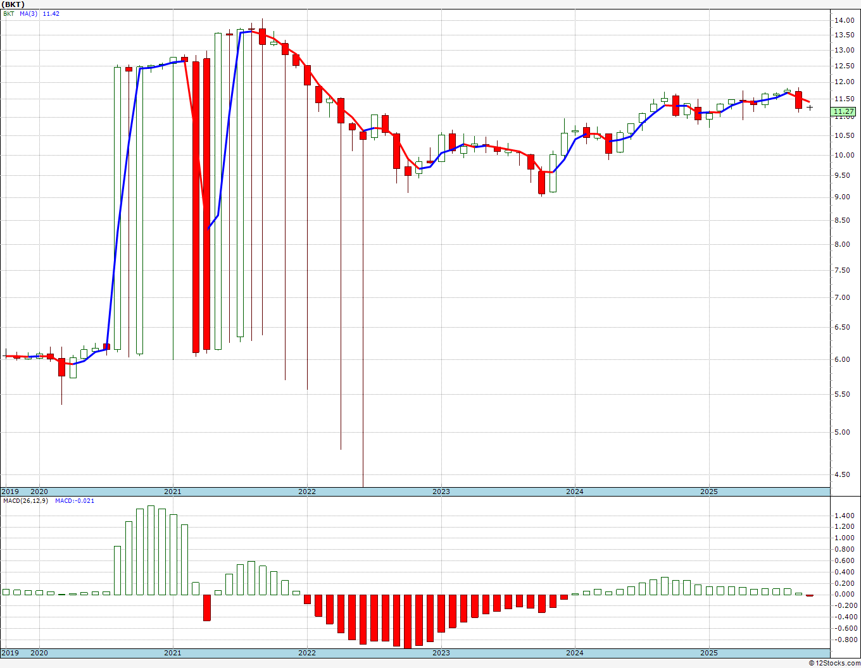Select the 2023 marker on price timeline
861x668 pixels.
click(441, 492)
